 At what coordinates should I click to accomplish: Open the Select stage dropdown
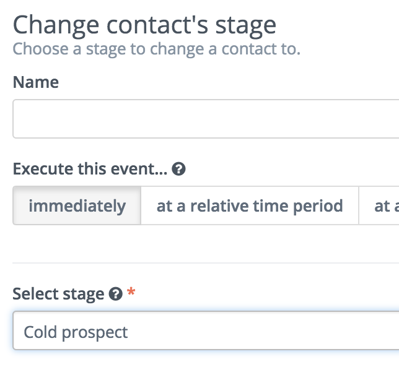[x=206, y=330]
